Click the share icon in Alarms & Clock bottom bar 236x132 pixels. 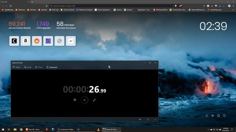click(x=148, y=120)
